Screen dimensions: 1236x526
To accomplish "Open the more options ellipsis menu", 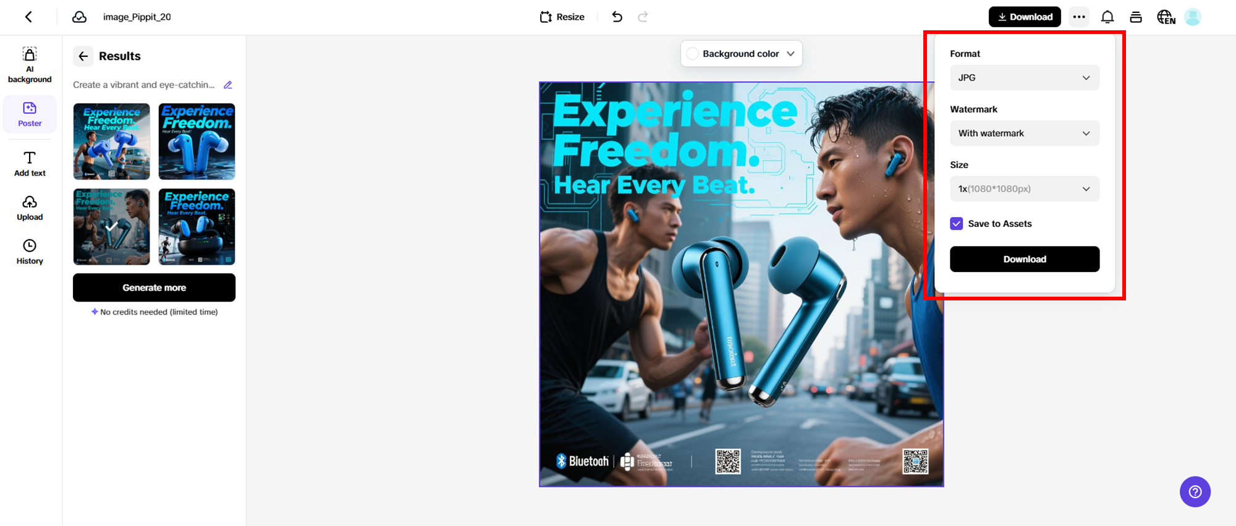I will pos(1079,17).
